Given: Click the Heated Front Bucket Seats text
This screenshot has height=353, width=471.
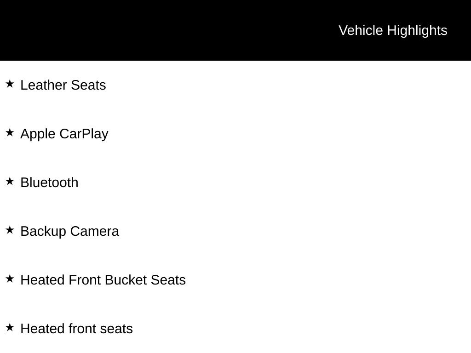Looking at the screenshot, I should 103,280.
